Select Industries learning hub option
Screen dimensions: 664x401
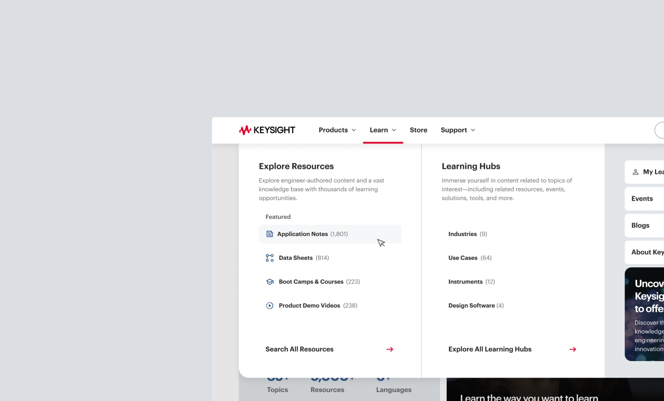coord(462,234)
